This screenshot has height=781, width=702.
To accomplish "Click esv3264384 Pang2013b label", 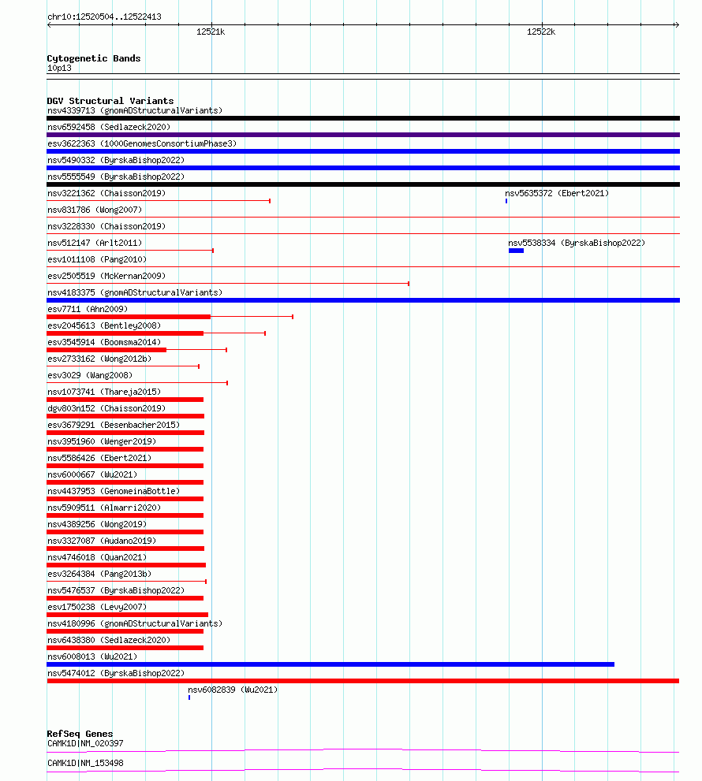I will point(99,574).
